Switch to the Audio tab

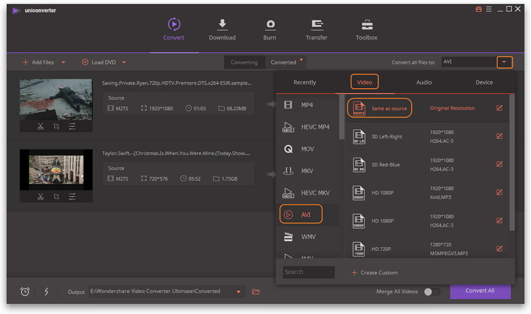[x=424, y=83]
